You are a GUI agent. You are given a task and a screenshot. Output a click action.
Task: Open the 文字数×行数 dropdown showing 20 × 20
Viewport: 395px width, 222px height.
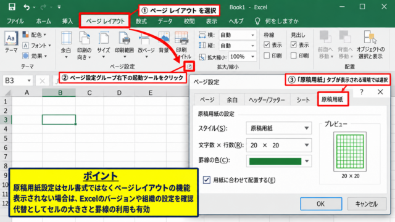pyautogui.click(x=278, y=146)
